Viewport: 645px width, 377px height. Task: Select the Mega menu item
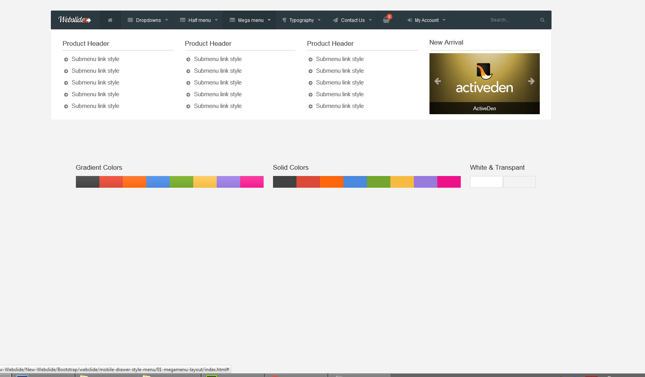(x=250, y=20)
